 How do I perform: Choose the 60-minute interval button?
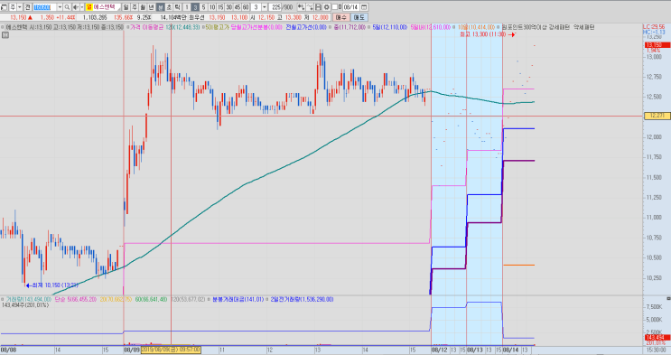pos(246,7)
